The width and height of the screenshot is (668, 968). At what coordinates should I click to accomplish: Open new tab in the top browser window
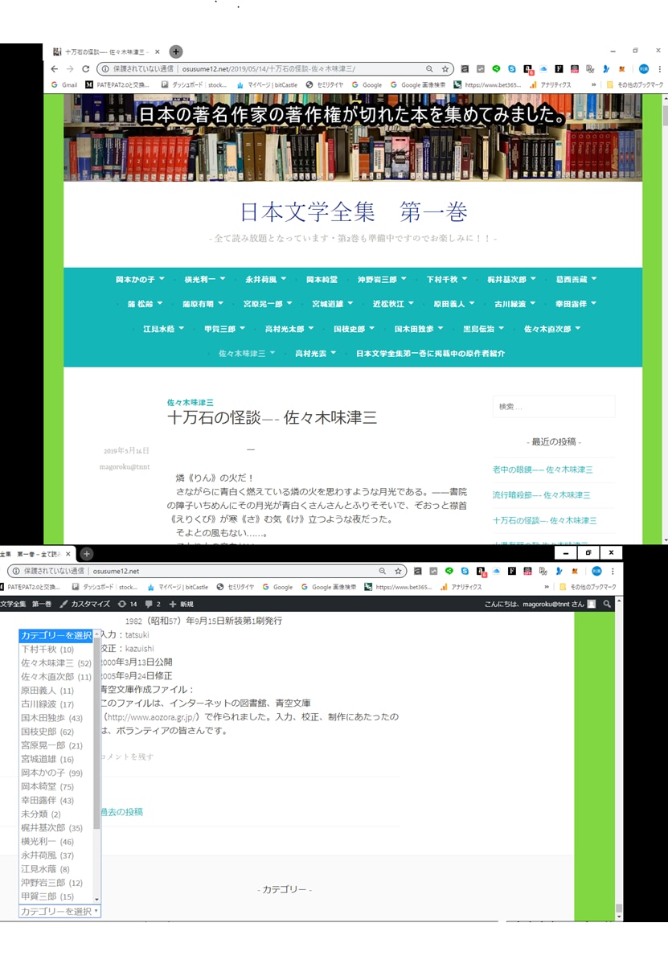click(x=176, y=51)
